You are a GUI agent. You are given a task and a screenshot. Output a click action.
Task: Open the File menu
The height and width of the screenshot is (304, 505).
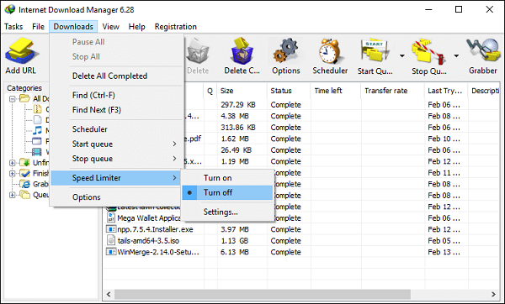[38, 27]
